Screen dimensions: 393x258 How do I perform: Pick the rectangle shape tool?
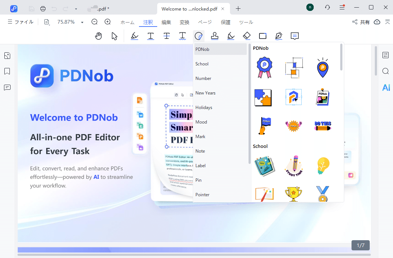(x=263, y=36)
